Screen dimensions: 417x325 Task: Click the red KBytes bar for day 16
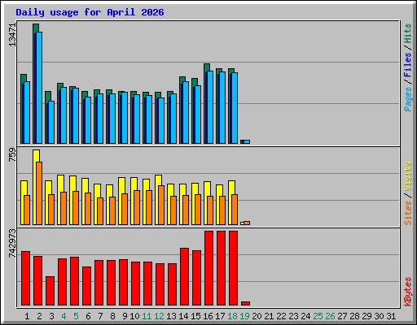(x=208, y=268)
